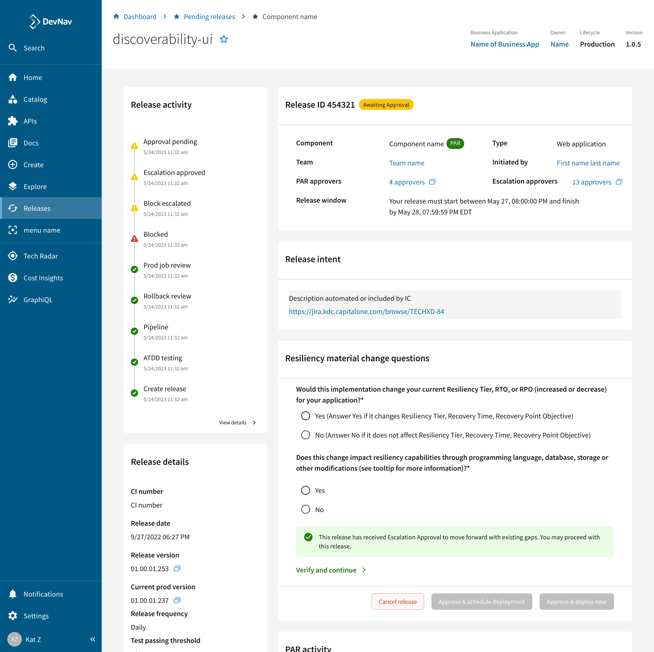This screenshot has width=654, height=652.
Task: Open GraphiQL in the sidebar menu
Action: pos(51,300)
